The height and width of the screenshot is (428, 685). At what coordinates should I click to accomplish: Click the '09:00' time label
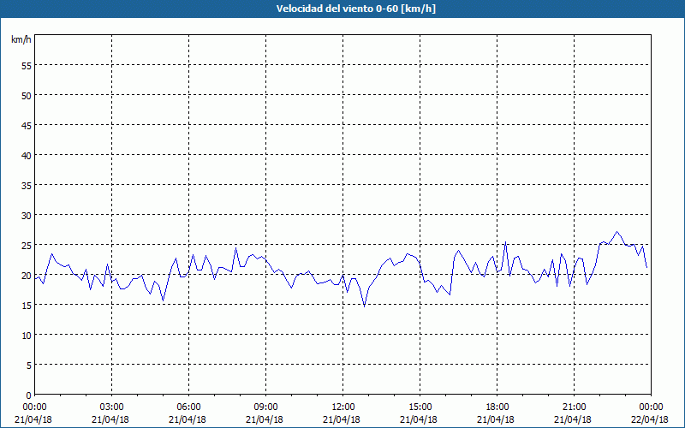(266, 407)
